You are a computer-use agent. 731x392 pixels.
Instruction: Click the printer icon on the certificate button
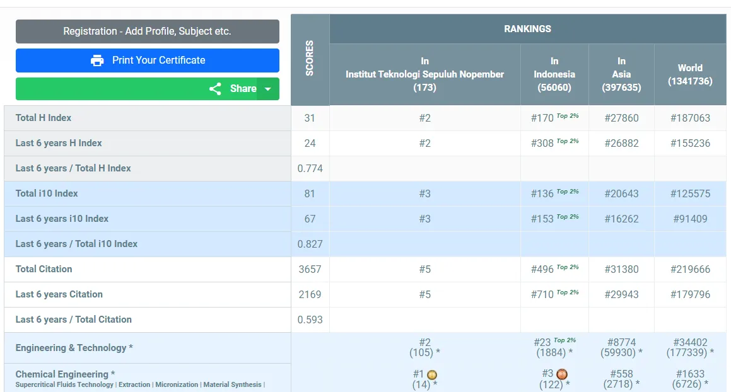tap(97, 61)
